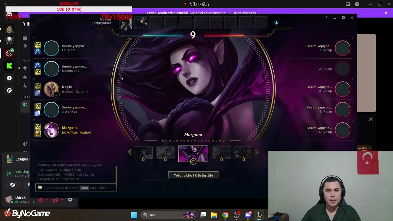
Task: Open summoner spells next to Emigrate
Action: tap(37, 48)
